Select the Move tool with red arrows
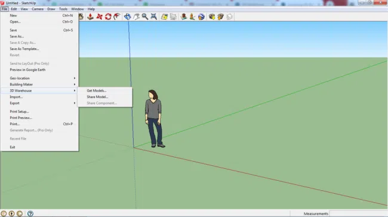The image size is (388, 217). tap(99, 17)
